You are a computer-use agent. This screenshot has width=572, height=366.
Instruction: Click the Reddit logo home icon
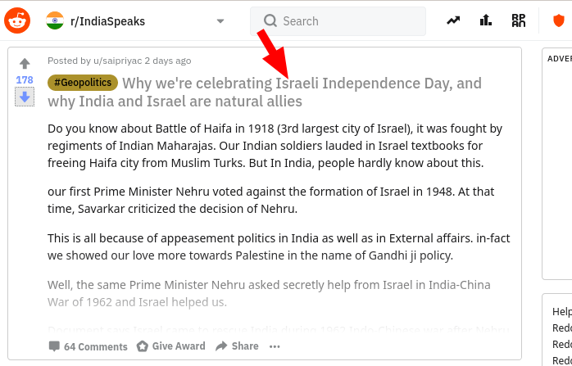point(17,20)
